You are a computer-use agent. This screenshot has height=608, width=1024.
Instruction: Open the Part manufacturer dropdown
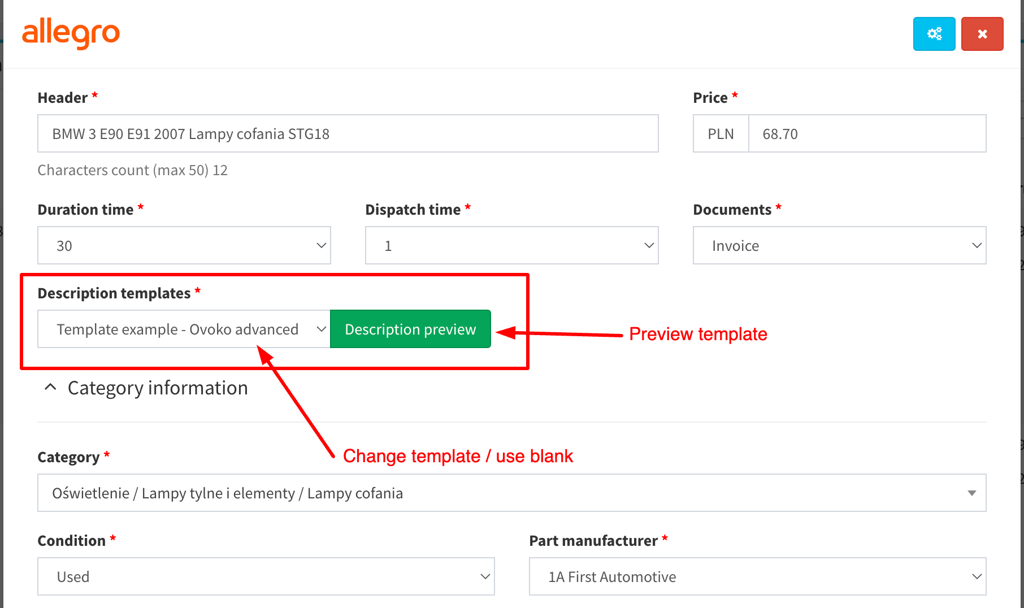(x=757, y=577)
